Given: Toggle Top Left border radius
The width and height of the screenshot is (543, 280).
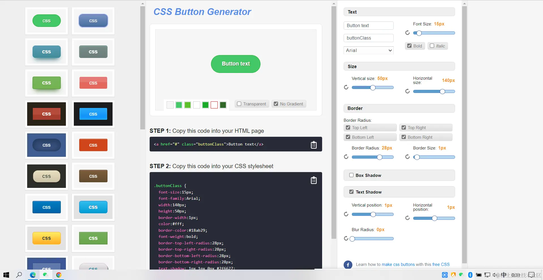Looking at the screenshot, I should [x=348, y=127].
